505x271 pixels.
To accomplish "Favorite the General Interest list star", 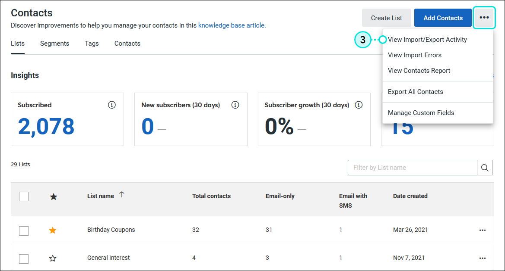I will tap(52, 258).
